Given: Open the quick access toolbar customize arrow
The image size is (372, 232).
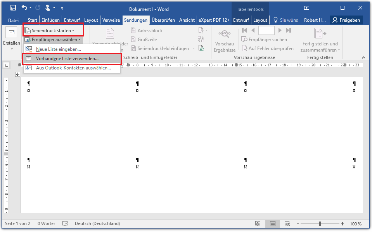Looking at the screenshot, I should tap(62, 8).
